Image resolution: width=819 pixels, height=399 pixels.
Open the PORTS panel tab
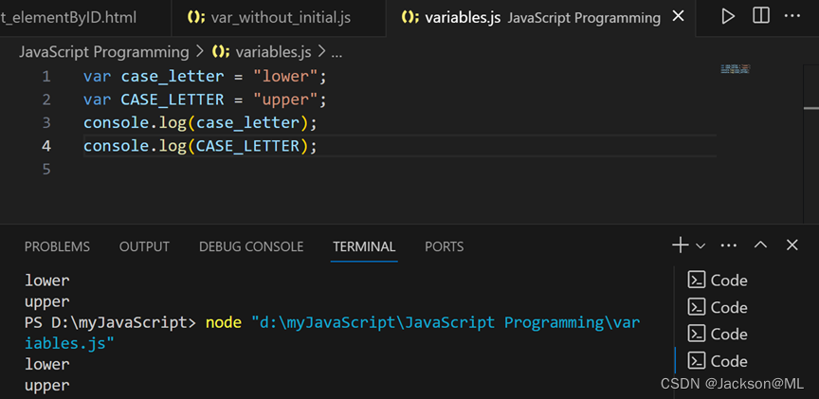(x=444, y=246)
